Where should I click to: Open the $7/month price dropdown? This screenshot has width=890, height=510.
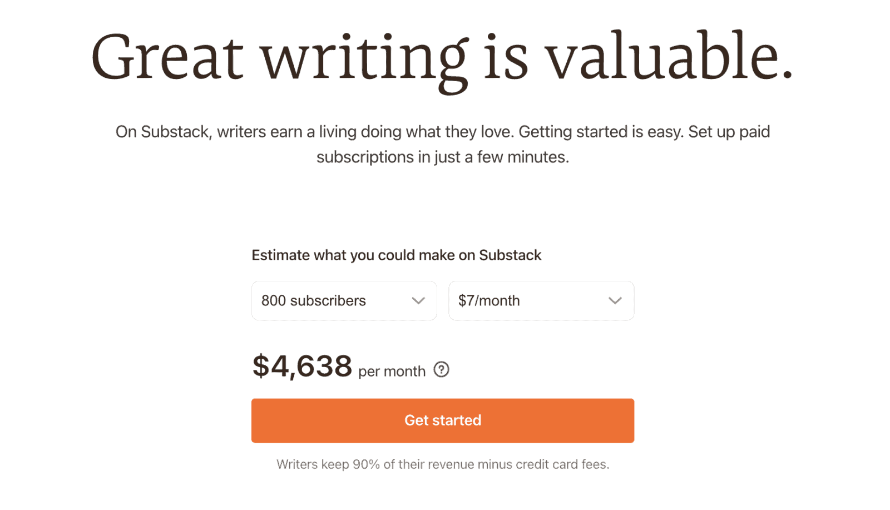pyautogui.click(x=541, y=301)
